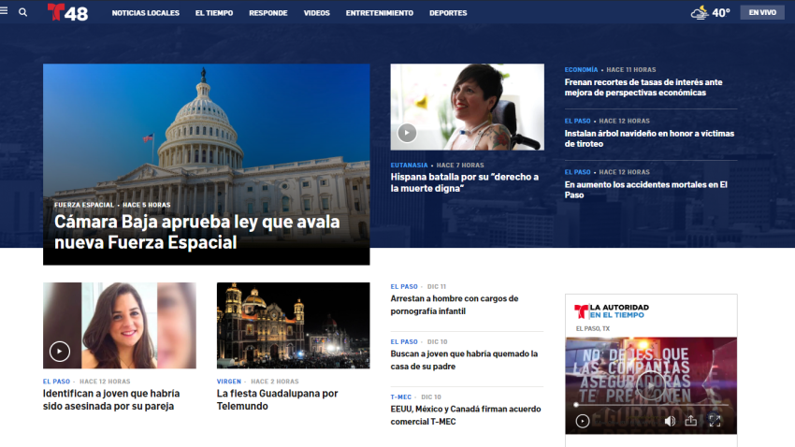
Task: Open Identifican a joven asesinada headline
Action: [x=111, y=399]
